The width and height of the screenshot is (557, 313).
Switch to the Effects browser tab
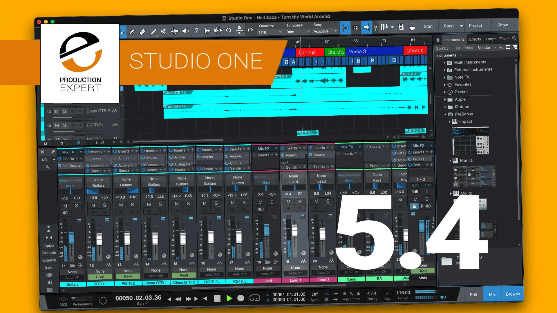coord(475,39)
